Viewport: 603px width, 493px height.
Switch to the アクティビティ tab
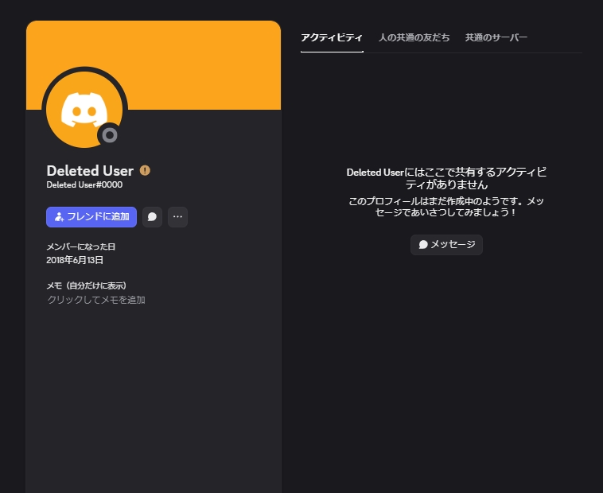click(332, 37)
